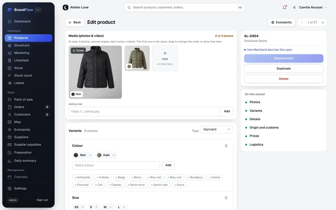Add the Bleu ciel colour suggestion
Viewport: 336px width, 210px height.
click(154, 177)
